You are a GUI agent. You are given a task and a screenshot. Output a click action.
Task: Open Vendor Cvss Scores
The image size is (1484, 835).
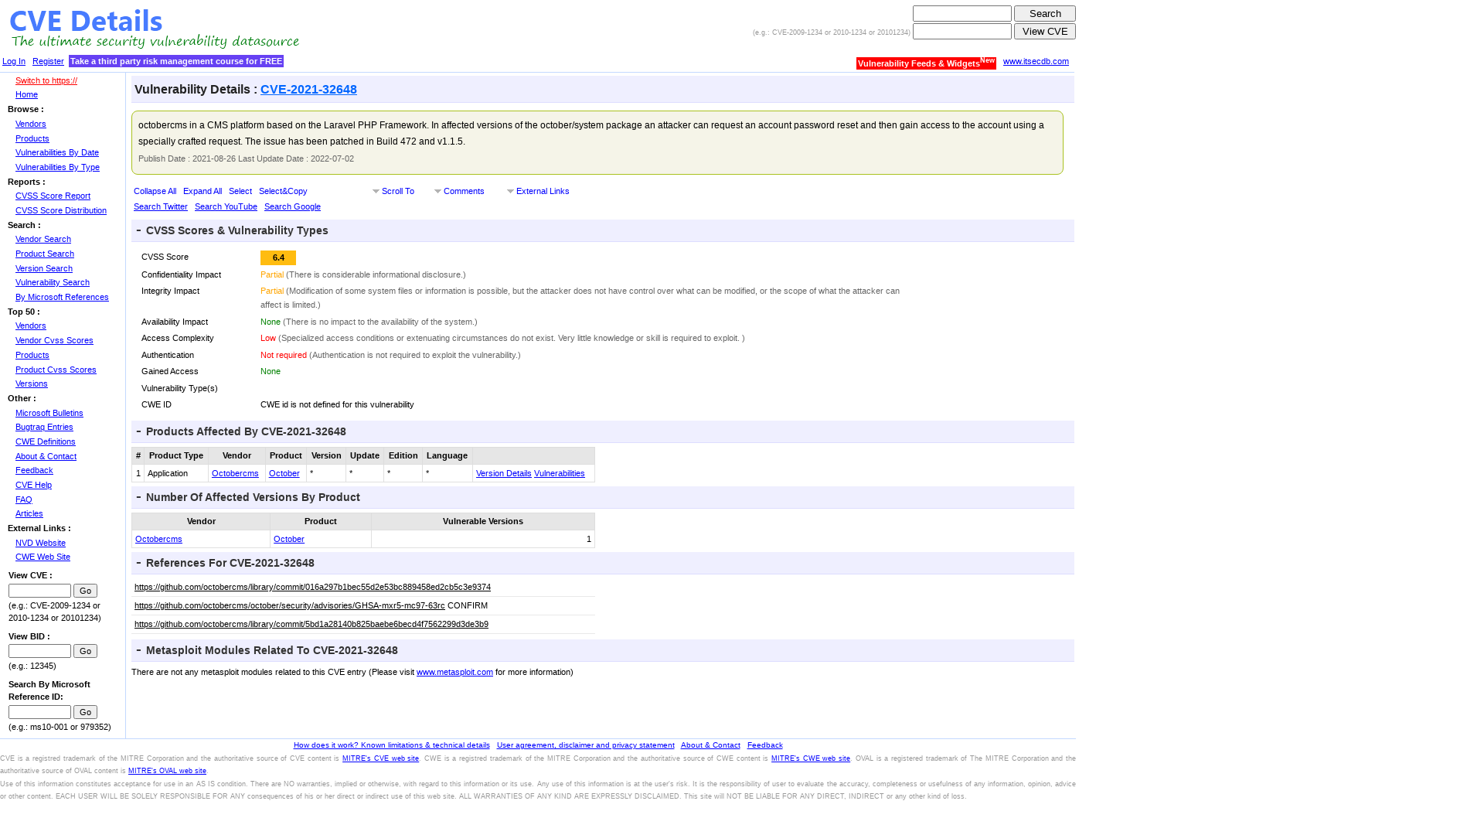(54, 340)
